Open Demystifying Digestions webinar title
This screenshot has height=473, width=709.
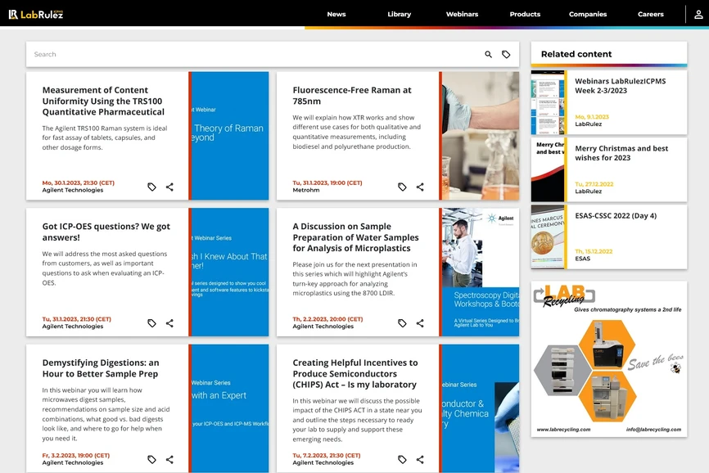point(101,368)
